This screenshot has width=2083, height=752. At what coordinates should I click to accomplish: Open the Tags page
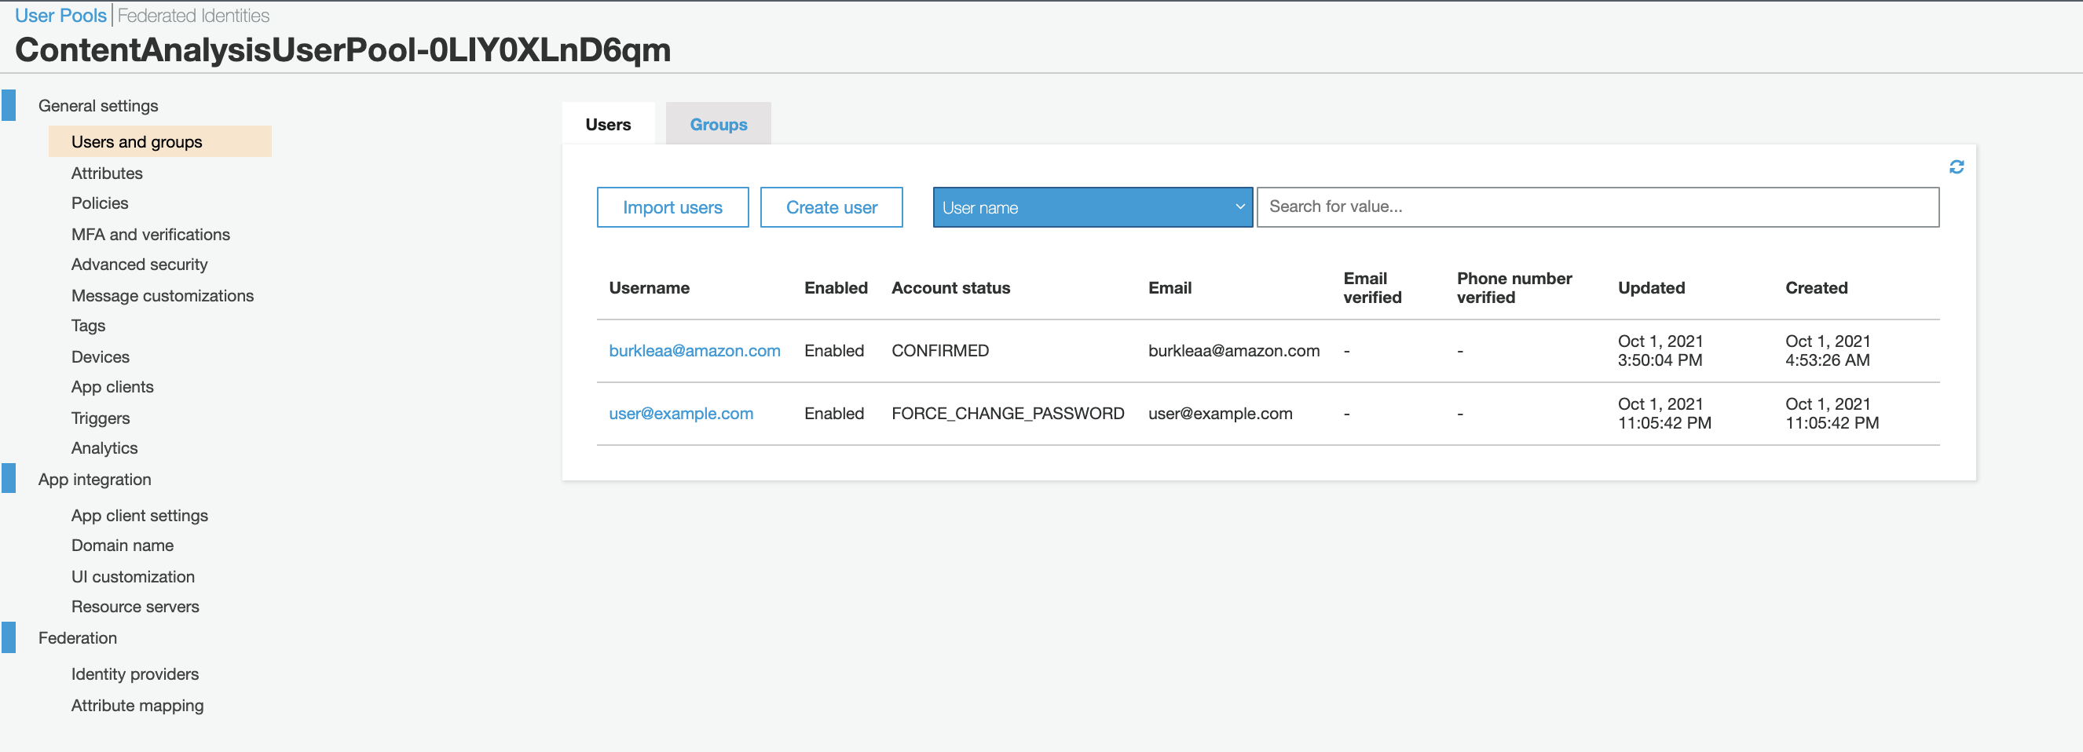pos(88,327)
